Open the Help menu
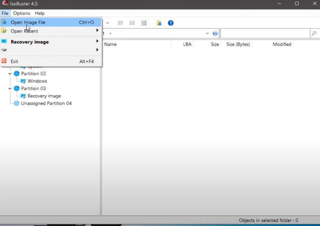Viewport: 320px width, 226px height. (40, 13)
